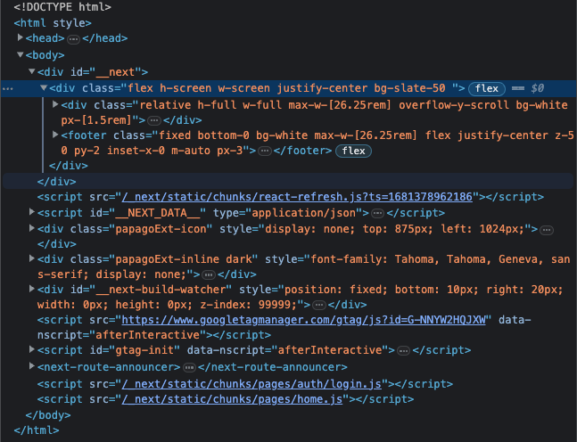Select the <html style> tag
Image resolution: width=577 pixels, height=442 pixels.
53,23
